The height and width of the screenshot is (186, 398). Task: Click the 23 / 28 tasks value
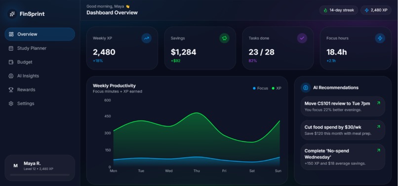[261, 52]
